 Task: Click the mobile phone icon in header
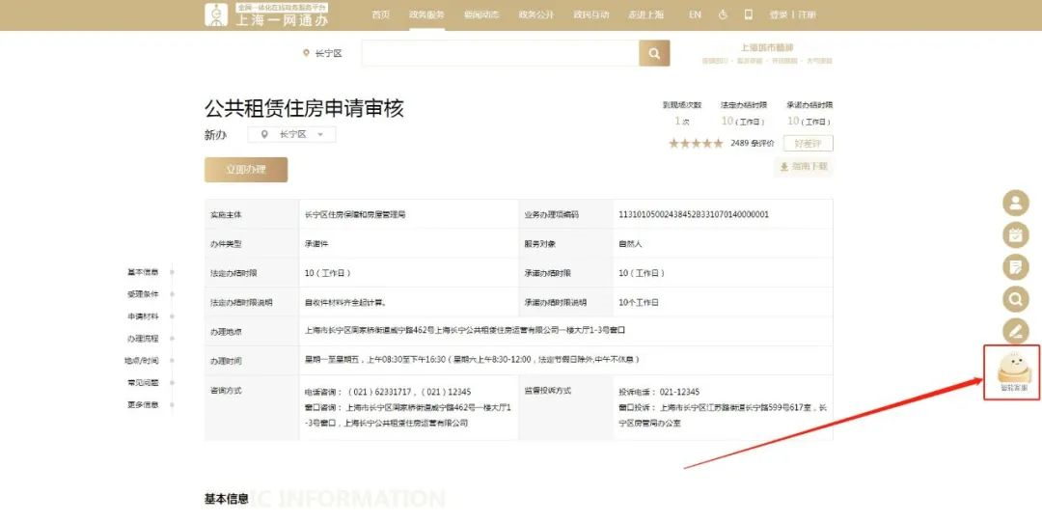pos(748,14)
